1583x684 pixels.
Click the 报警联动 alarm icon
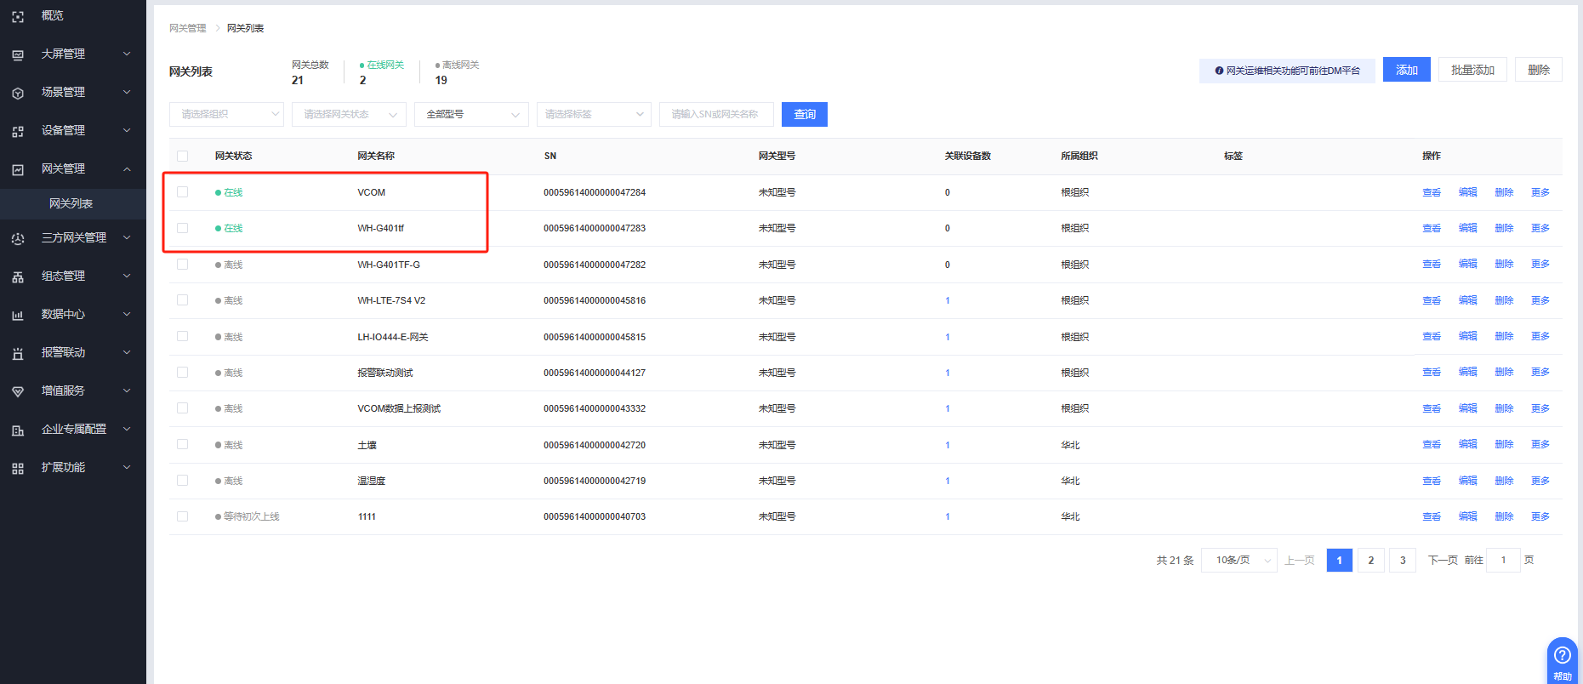coord(18,353)
